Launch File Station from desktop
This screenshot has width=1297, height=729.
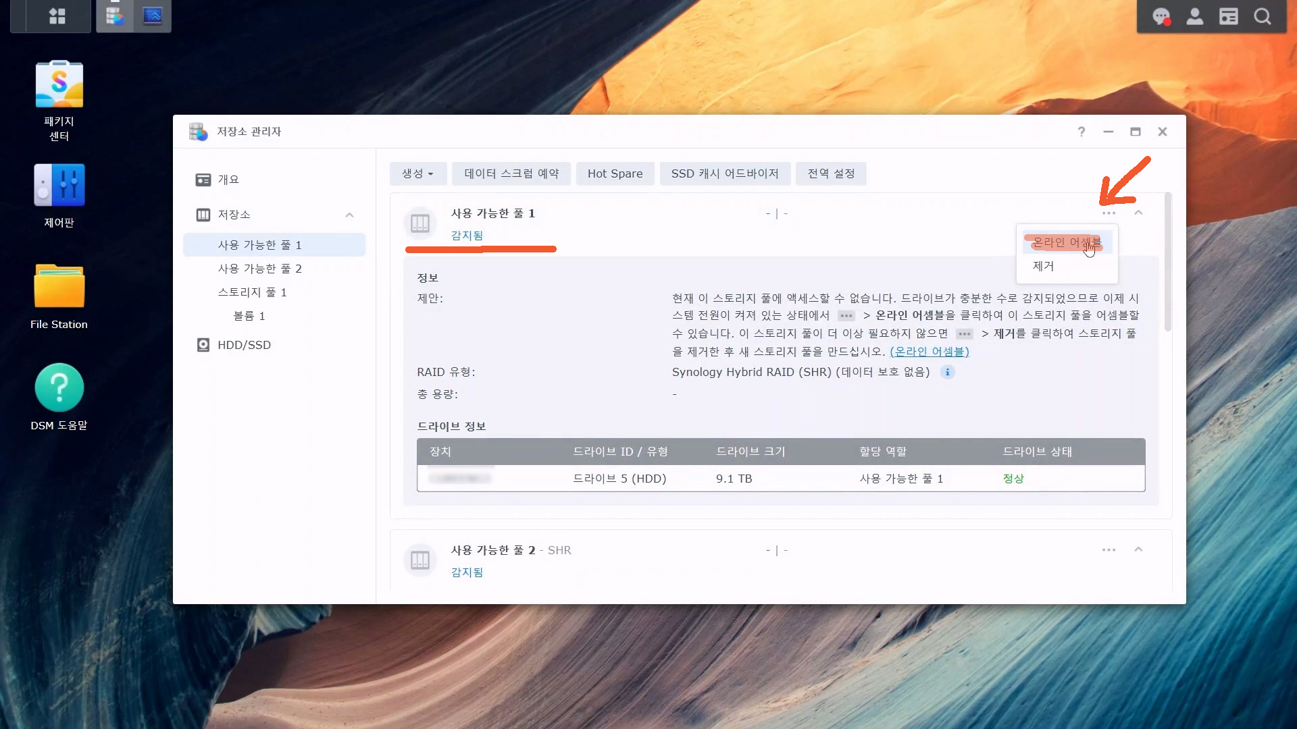coord(59,286)
